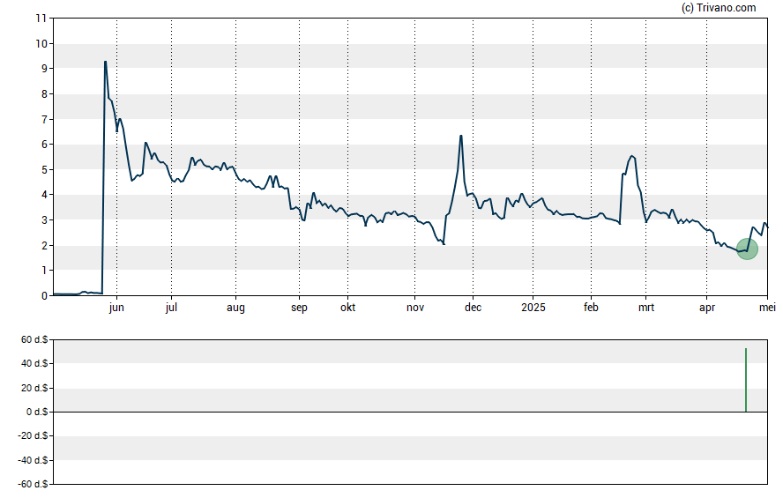Select the 'jun' month label

[116, 308]
